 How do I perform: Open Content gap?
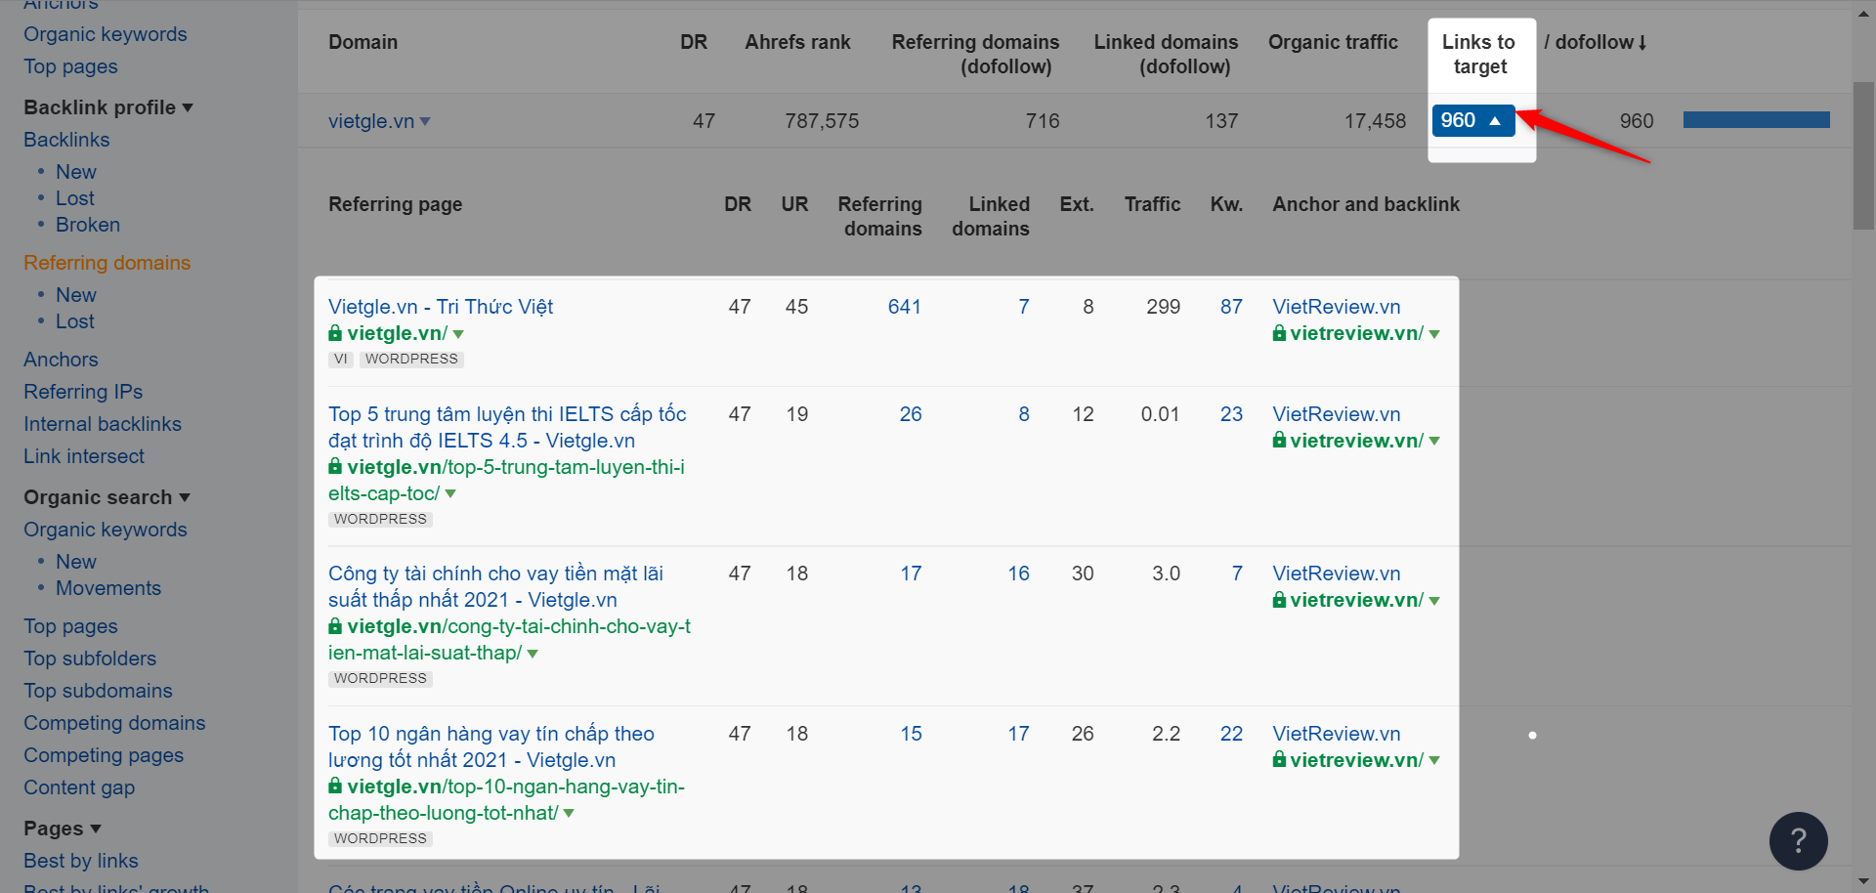(x=79, y=787)
